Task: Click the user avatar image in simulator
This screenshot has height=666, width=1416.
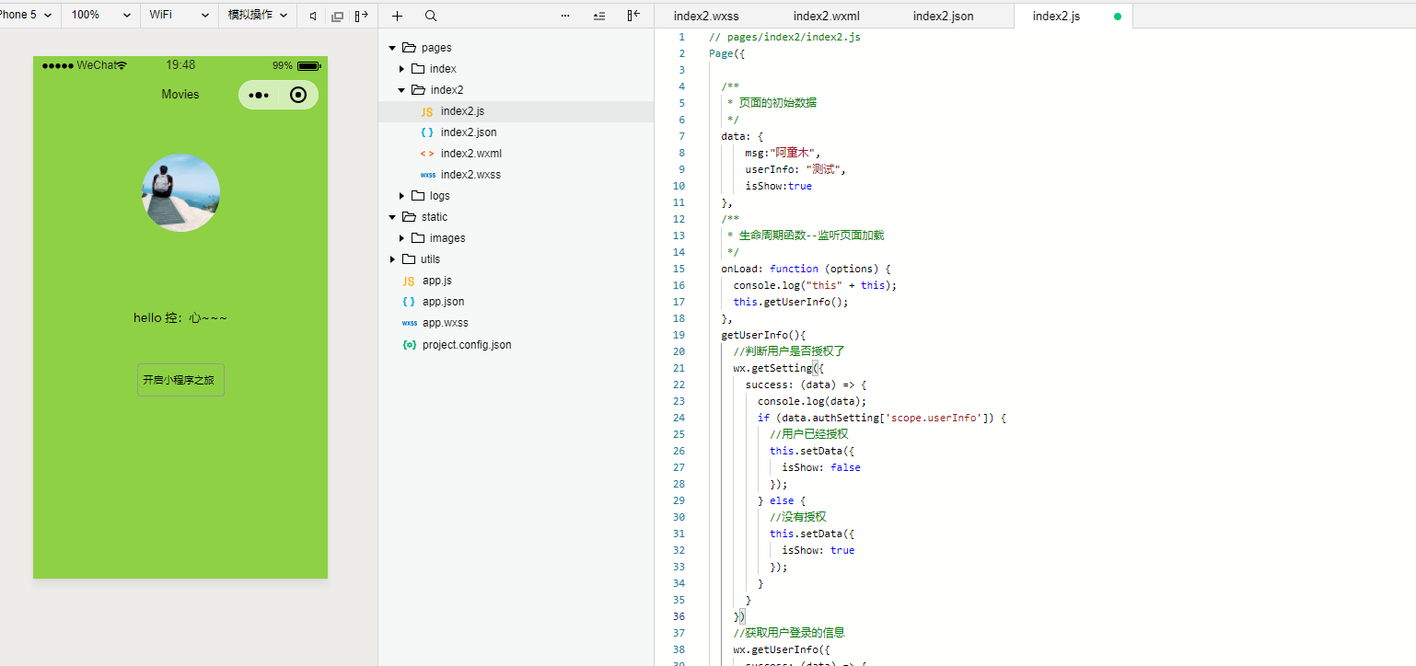Action: 180,192
